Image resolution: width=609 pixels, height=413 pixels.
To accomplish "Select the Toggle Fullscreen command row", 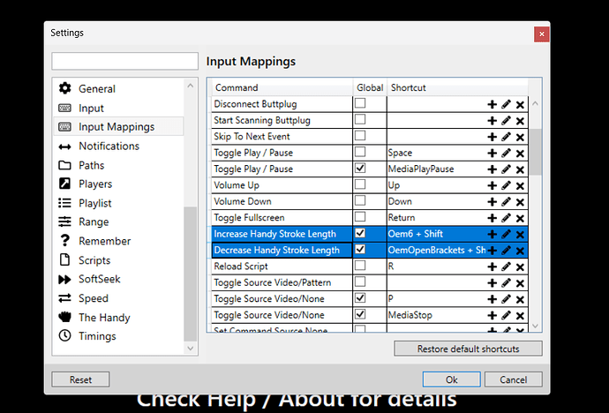I will point(282,217).
